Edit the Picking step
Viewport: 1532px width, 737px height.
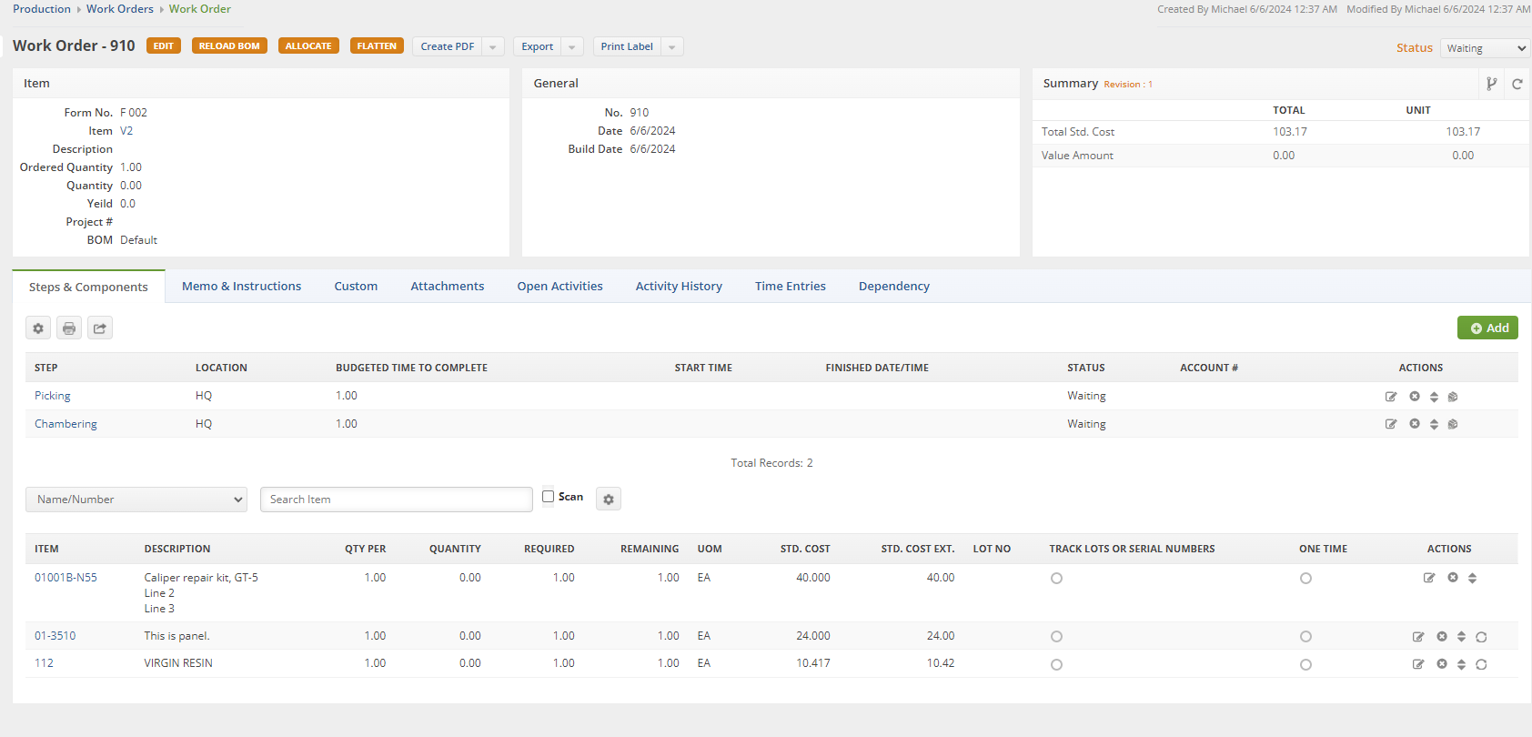(1391, 397)
